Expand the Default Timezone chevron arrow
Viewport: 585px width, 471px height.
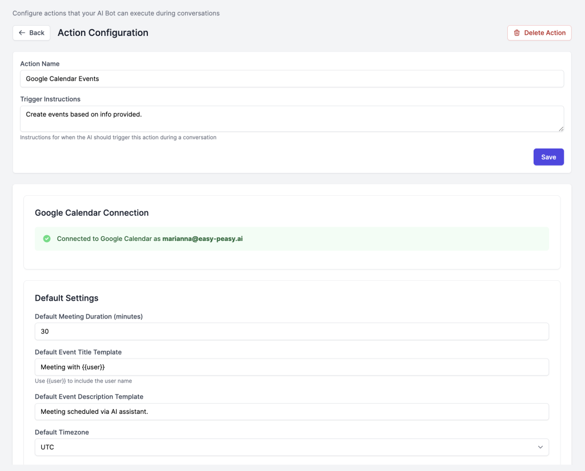pos(540,447)
